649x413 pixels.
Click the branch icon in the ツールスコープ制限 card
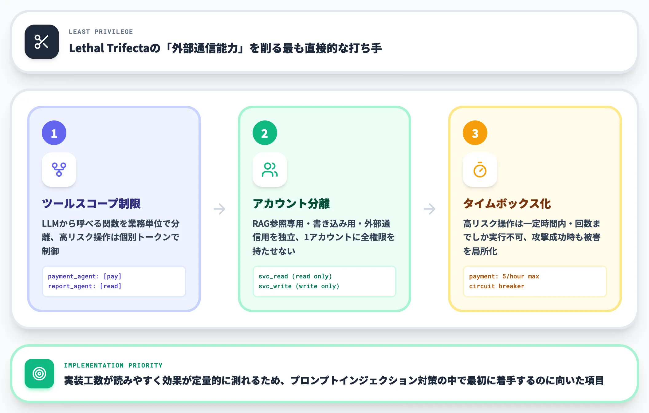click(59, 170)
